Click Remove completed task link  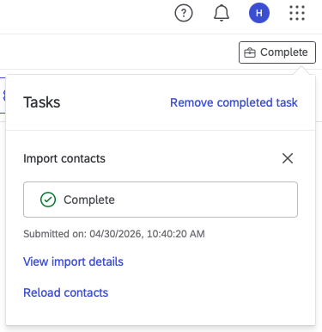(x=234, y=102)
